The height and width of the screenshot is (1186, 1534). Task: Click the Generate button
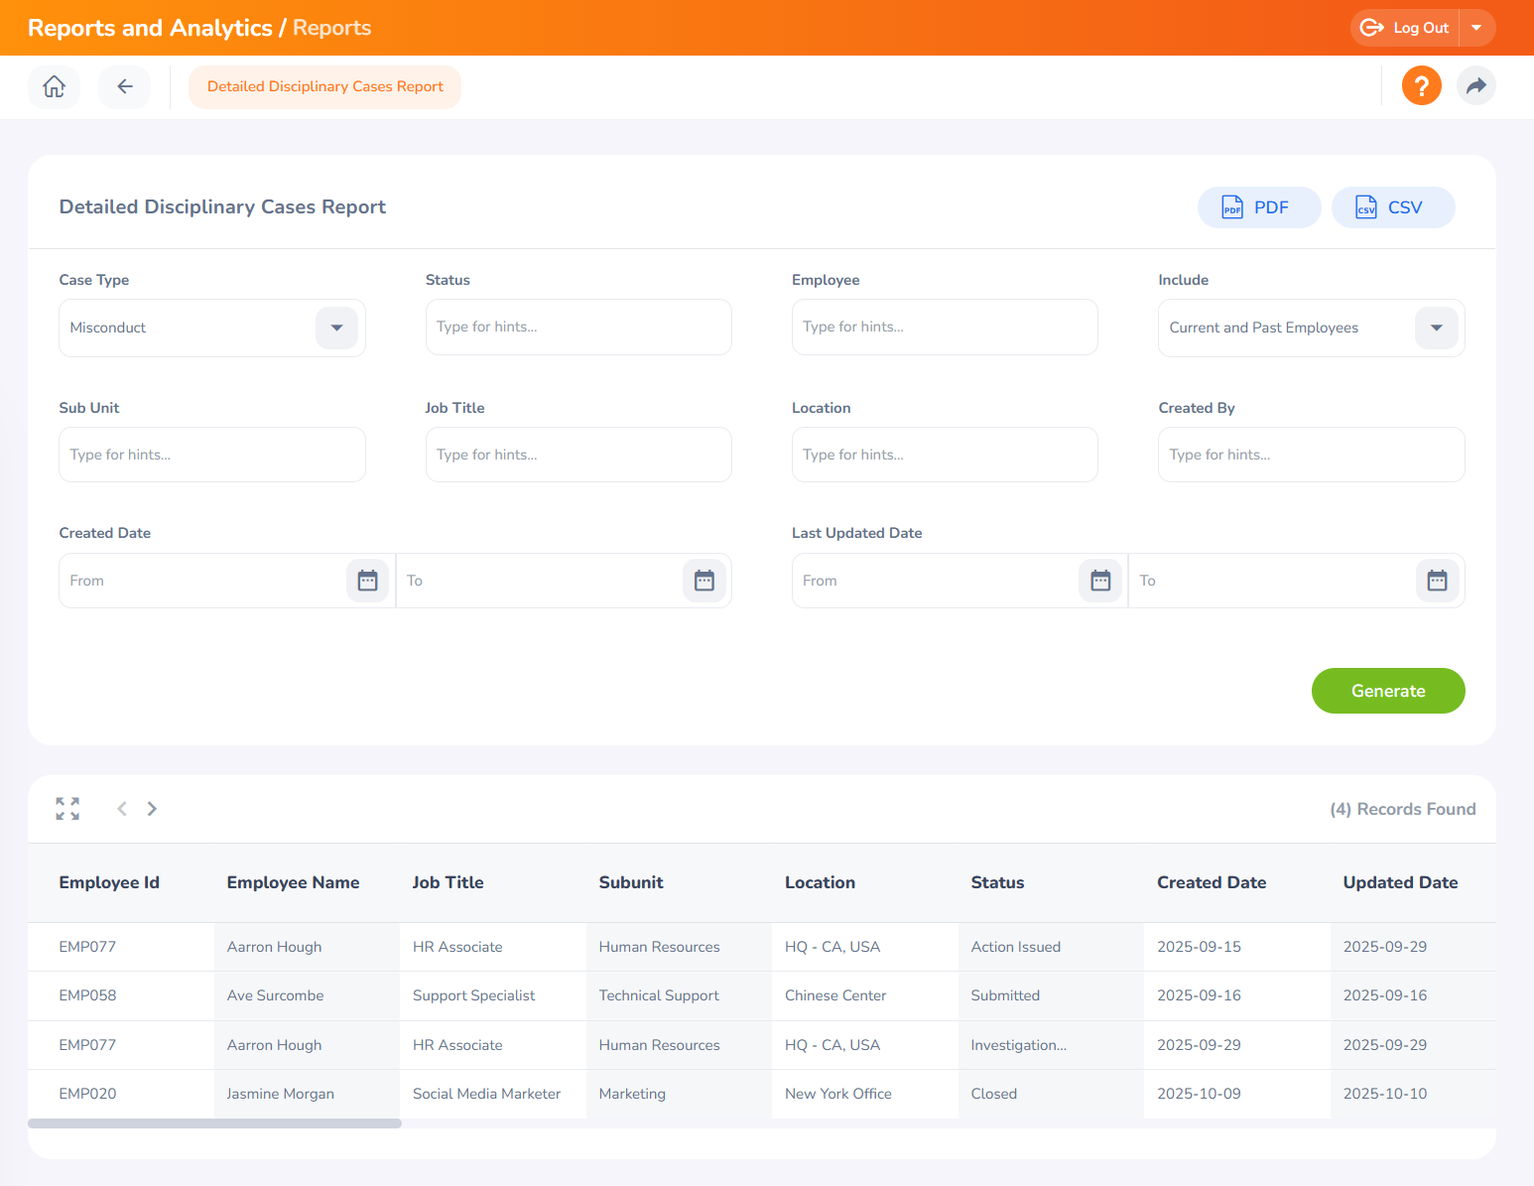[x=1387, y=691]
